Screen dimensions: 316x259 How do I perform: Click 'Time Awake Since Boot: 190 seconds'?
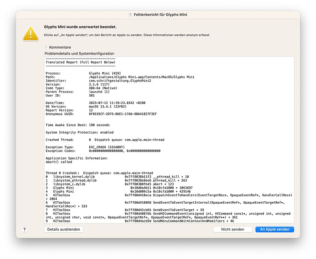tap(77, 125)
